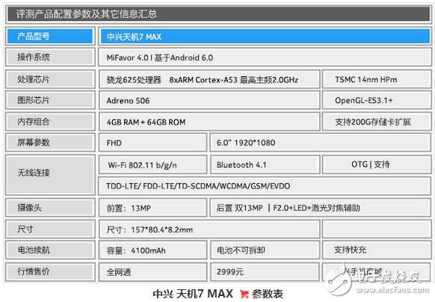Select the '中兴天机7 MAX' model cell

(x=265, y=37)
